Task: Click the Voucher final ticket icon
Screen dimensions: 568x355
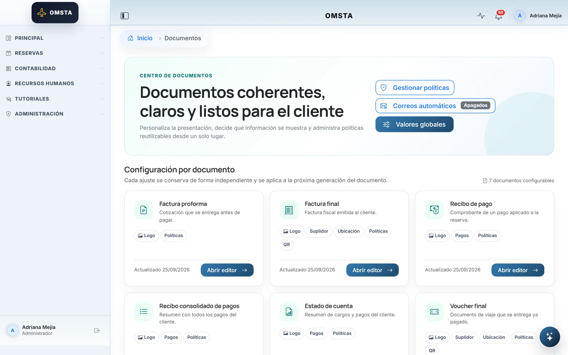Action: (434, 312)
